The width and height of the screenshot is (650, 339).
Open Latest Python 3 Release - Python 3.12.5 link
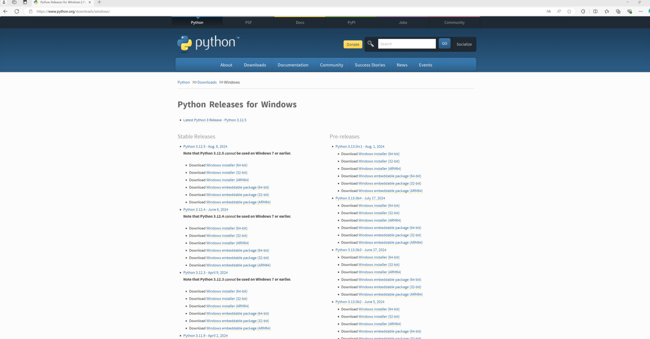[215, 120]
